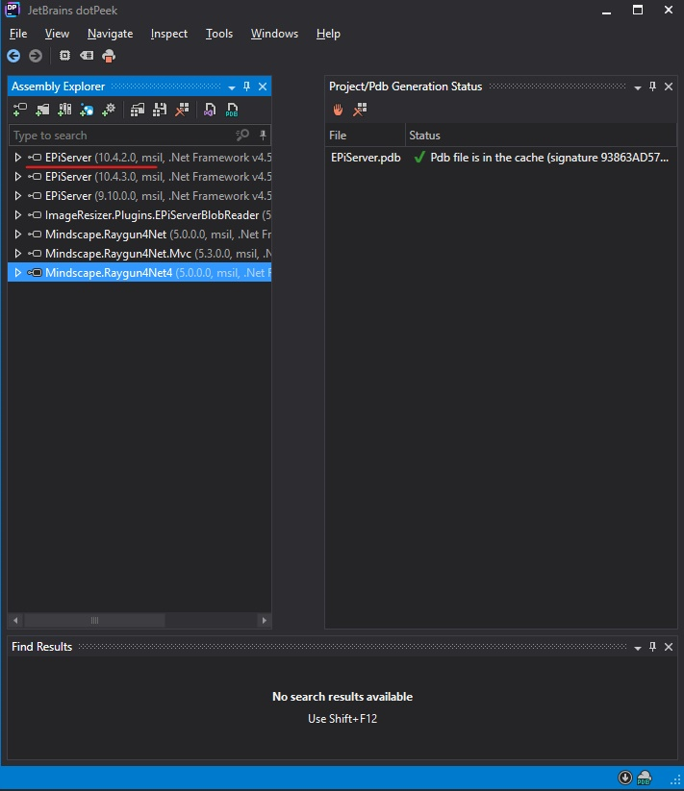Click the symbol server cloud icon in toolbar
This screenshot has width=684, height=791.
point(109,56)
